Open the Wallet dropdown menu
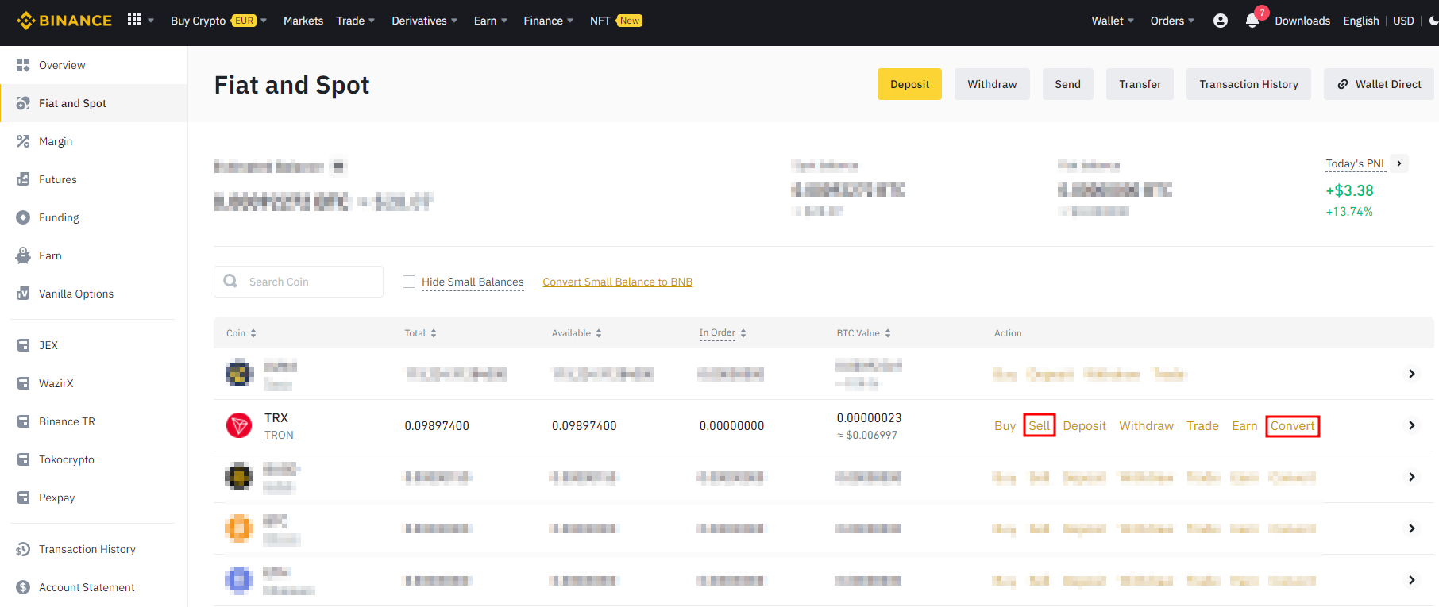This screenshot has height=607, width=1439. pyautogui.click(x=1113, y=21)
